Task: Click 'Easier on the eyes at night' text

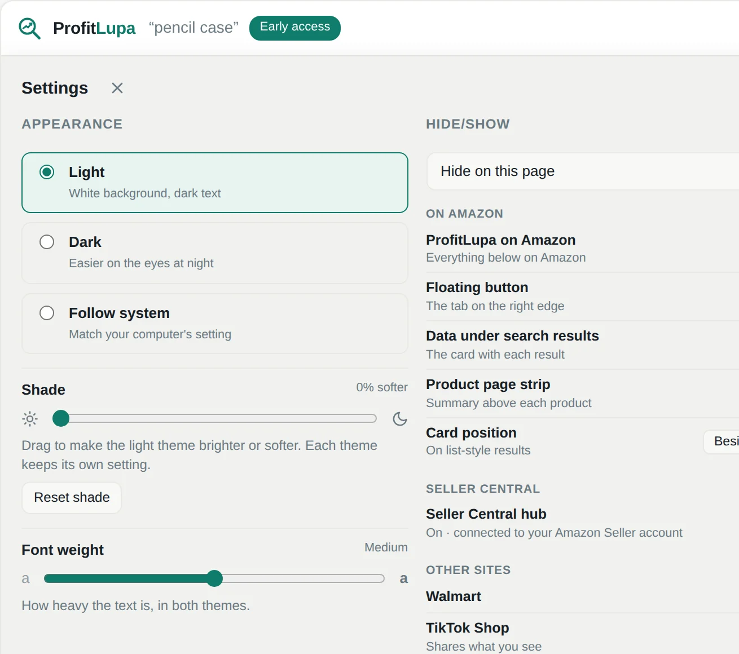Action: tap(141, 263)
